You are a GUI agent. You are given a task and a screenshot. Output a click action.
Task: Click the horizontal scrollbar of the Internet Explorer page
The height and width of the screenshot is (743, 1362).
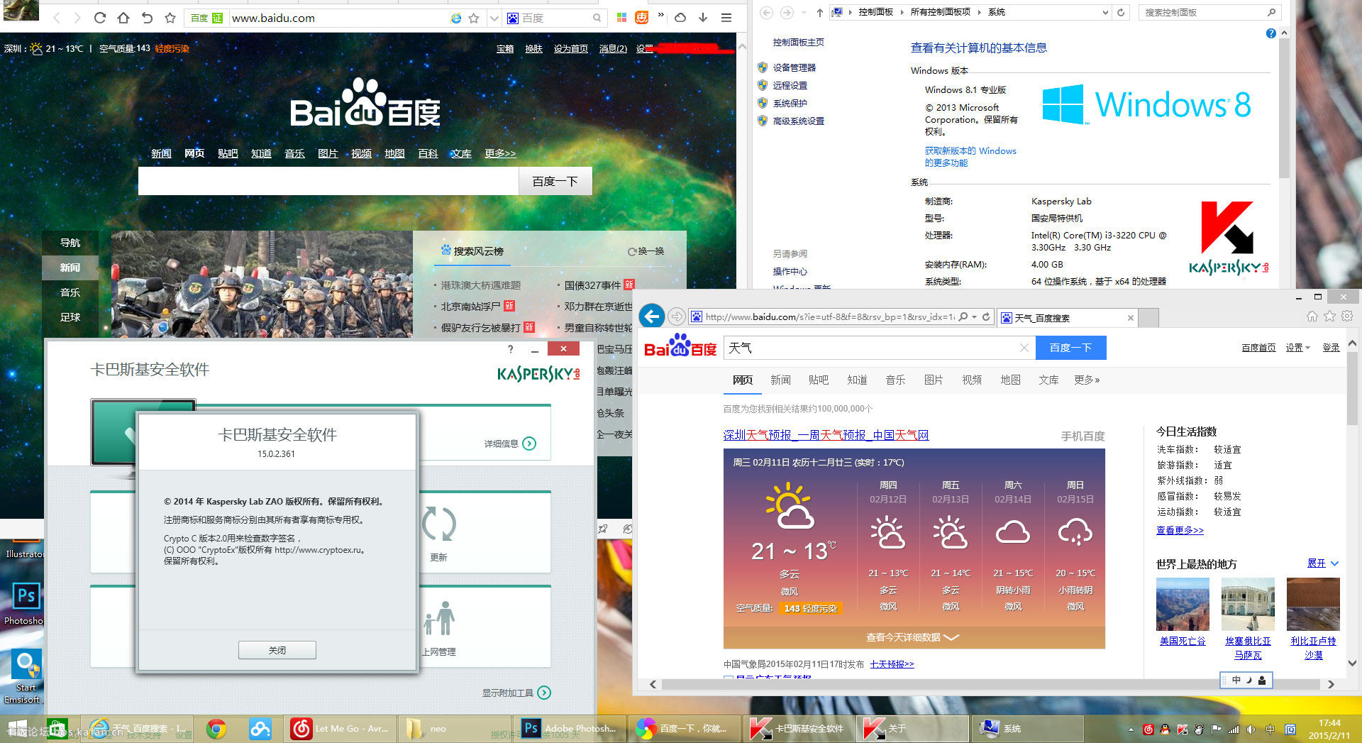pos(991,684)
